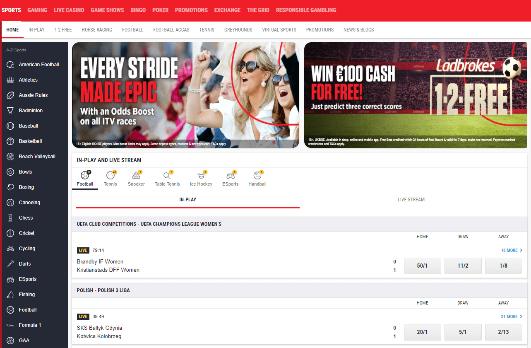Select Kotwica Kolobrzeg away odds 2/13
The image size is (531, 348).
504,332
